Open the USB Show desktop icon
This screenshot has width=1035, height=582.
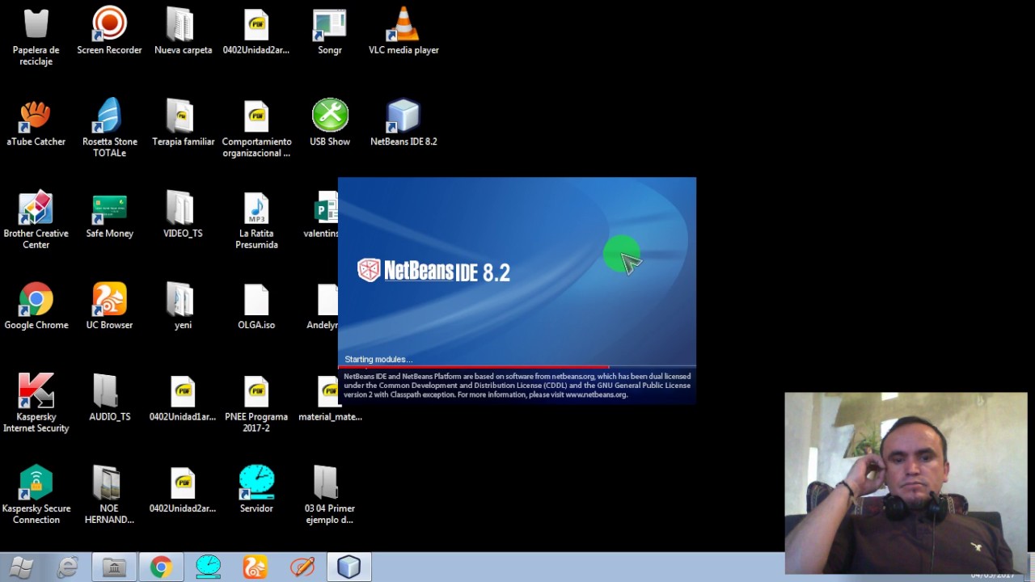[x=330, y=123]
